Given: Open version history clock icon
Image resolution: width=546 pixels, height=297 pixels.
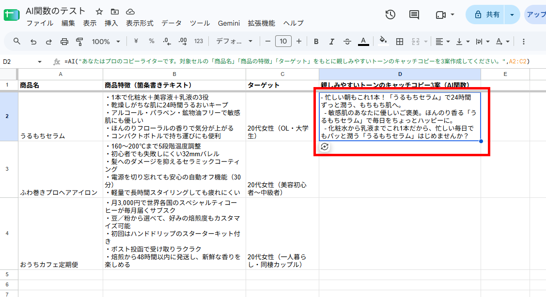Looking at the screenshot, I should pyautogui.click(x=390, y=15).
